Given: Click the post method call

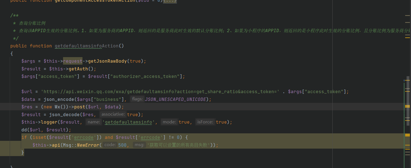Looking at the screenshot, I should click(80, 107).
